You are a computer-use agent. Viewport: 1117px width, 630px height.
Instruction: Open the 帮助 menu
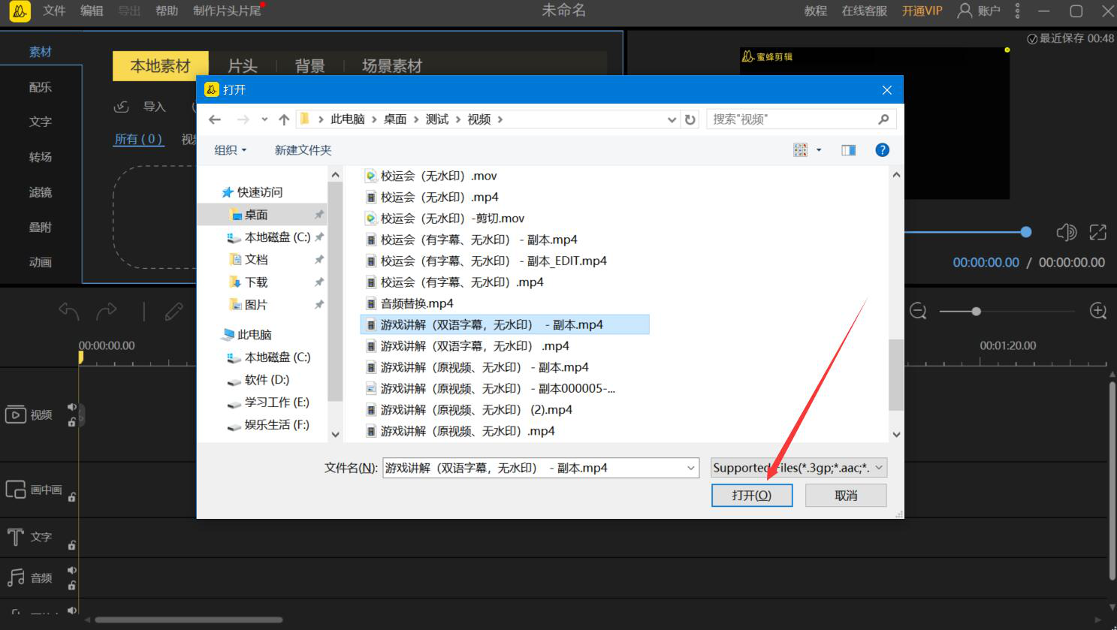click(167, 11)
